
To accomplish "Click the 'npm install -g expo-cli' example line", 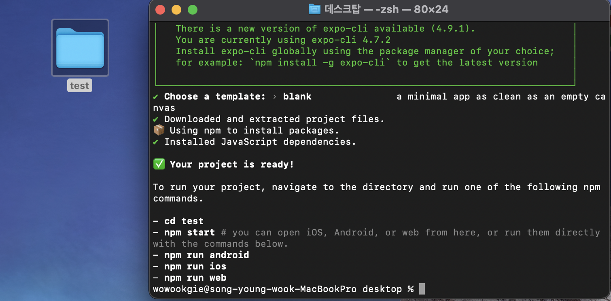I will click(357, 62).
